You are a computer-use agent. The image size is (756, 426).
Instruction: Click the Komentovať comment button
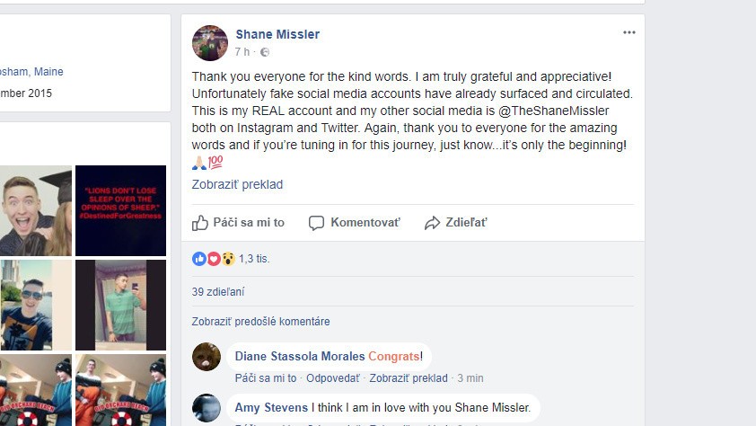tap(354, 223)
